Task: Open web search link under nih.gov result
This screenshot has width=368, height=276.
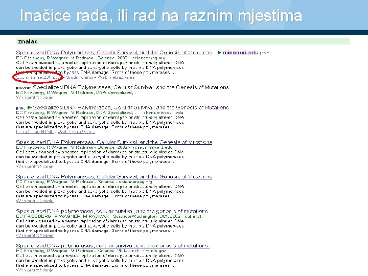Action: (35, 270)
